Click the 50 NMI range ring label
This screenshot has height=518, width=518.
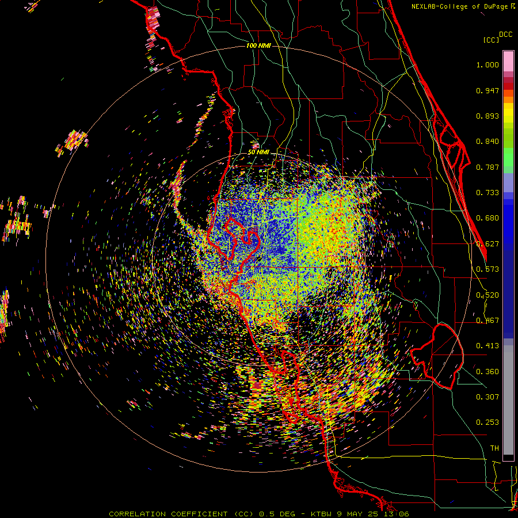tap(258, 153)
